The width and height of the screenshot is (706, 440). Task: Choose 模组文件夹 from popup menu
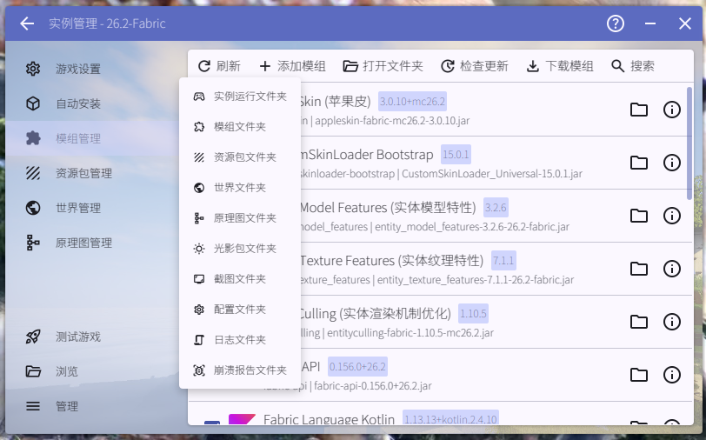click(x=240, y=127)
